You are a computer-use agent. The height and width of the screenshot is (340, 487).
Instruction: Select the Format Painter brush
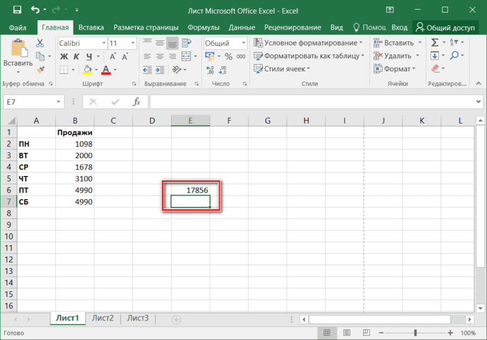click(x=40, y=70)
